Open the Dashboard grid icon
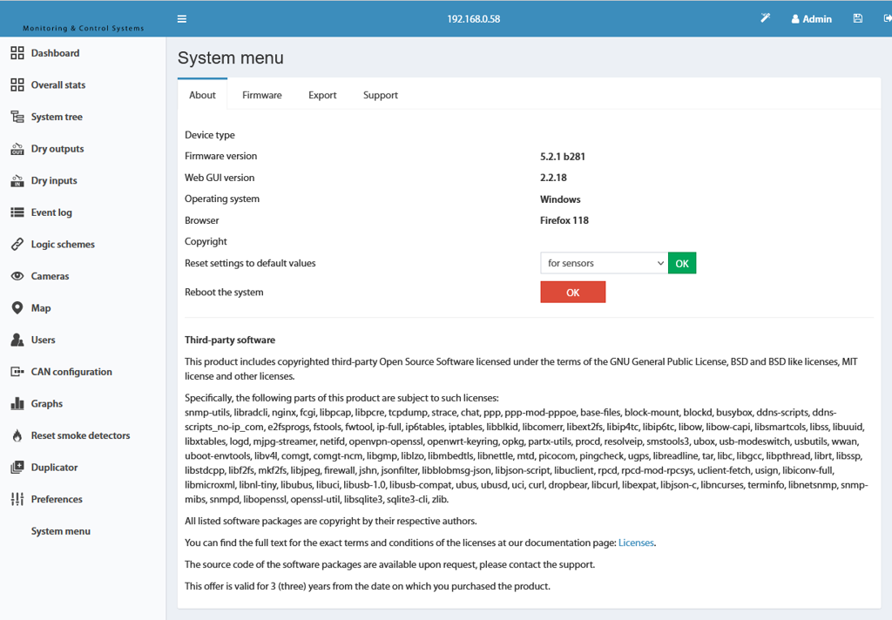This screenshot has width=892, height=620. click(17, 53)
